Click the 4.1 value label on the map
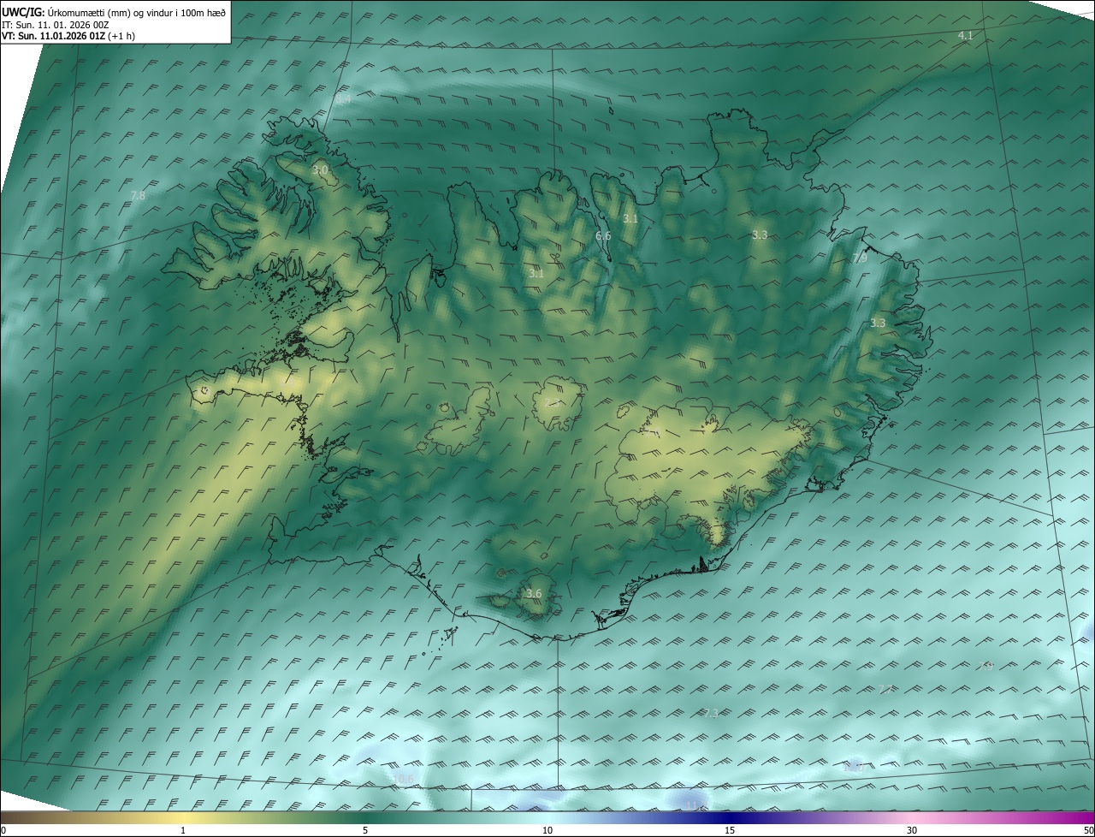This screenshot has width=1095, height=837. 965,35
